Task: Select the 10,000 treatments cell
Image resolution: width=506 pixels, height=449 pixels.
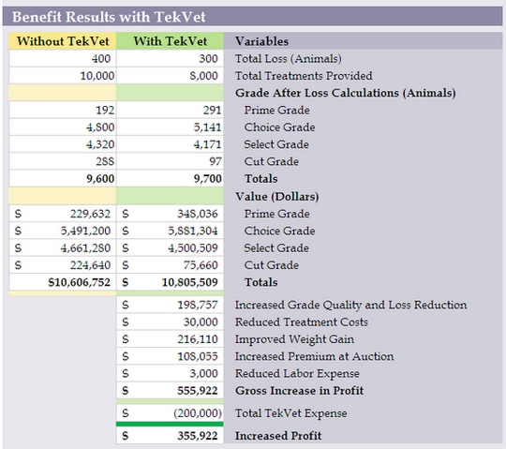Action: click(x=63, y=76)
